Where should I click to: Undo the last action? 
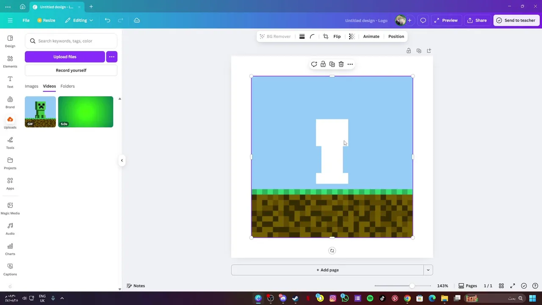108,20
